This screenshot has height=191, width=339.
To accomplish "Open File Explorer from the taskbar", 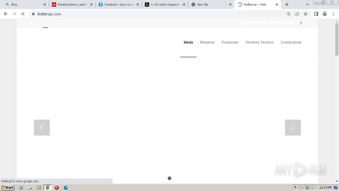I will point(30,188).
